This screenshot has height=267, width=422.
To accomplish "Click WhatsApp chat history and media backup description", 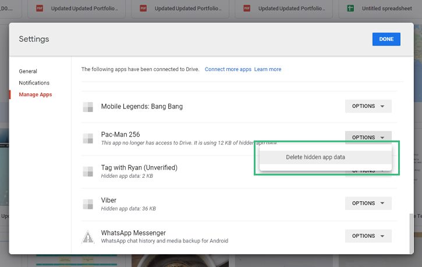I will [165, 241].
